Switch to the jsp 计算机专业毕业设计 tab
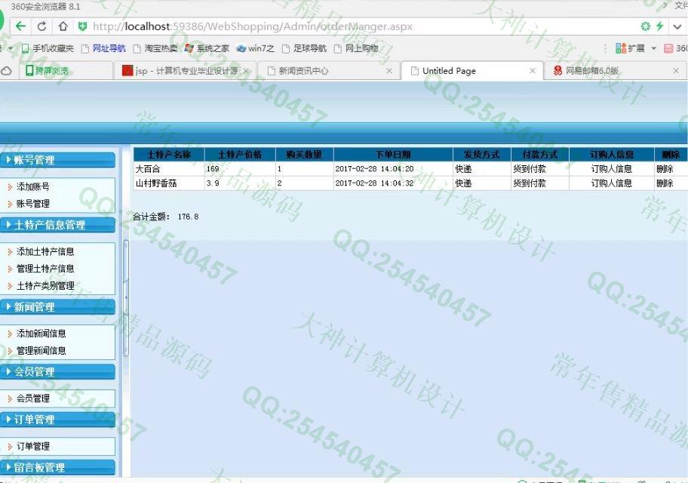Image resolution: width=688 pixels, height=483 pixels. coord(186,71)
